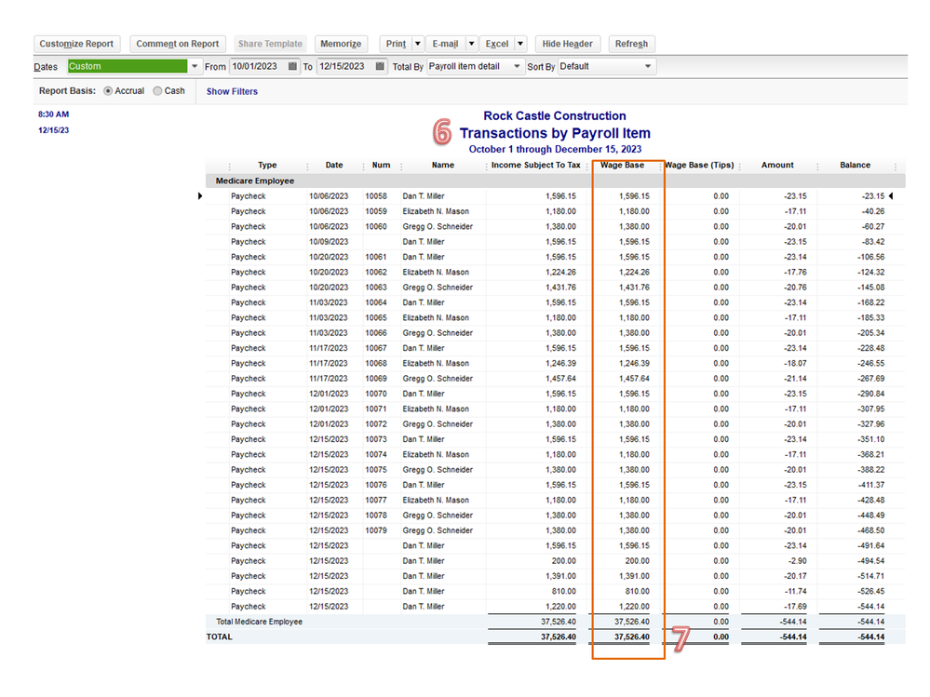
Task: Expand the Dates range dropdown
Action: point(195,67)
